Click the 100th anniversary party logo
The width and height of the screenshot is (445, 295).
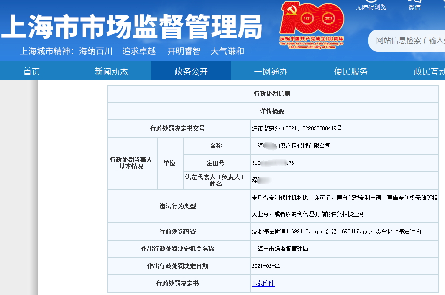312,25
